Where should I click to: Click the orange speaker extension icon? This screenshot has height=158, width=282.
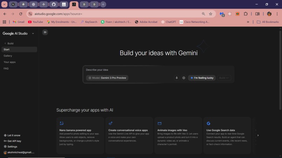(238, 14)
